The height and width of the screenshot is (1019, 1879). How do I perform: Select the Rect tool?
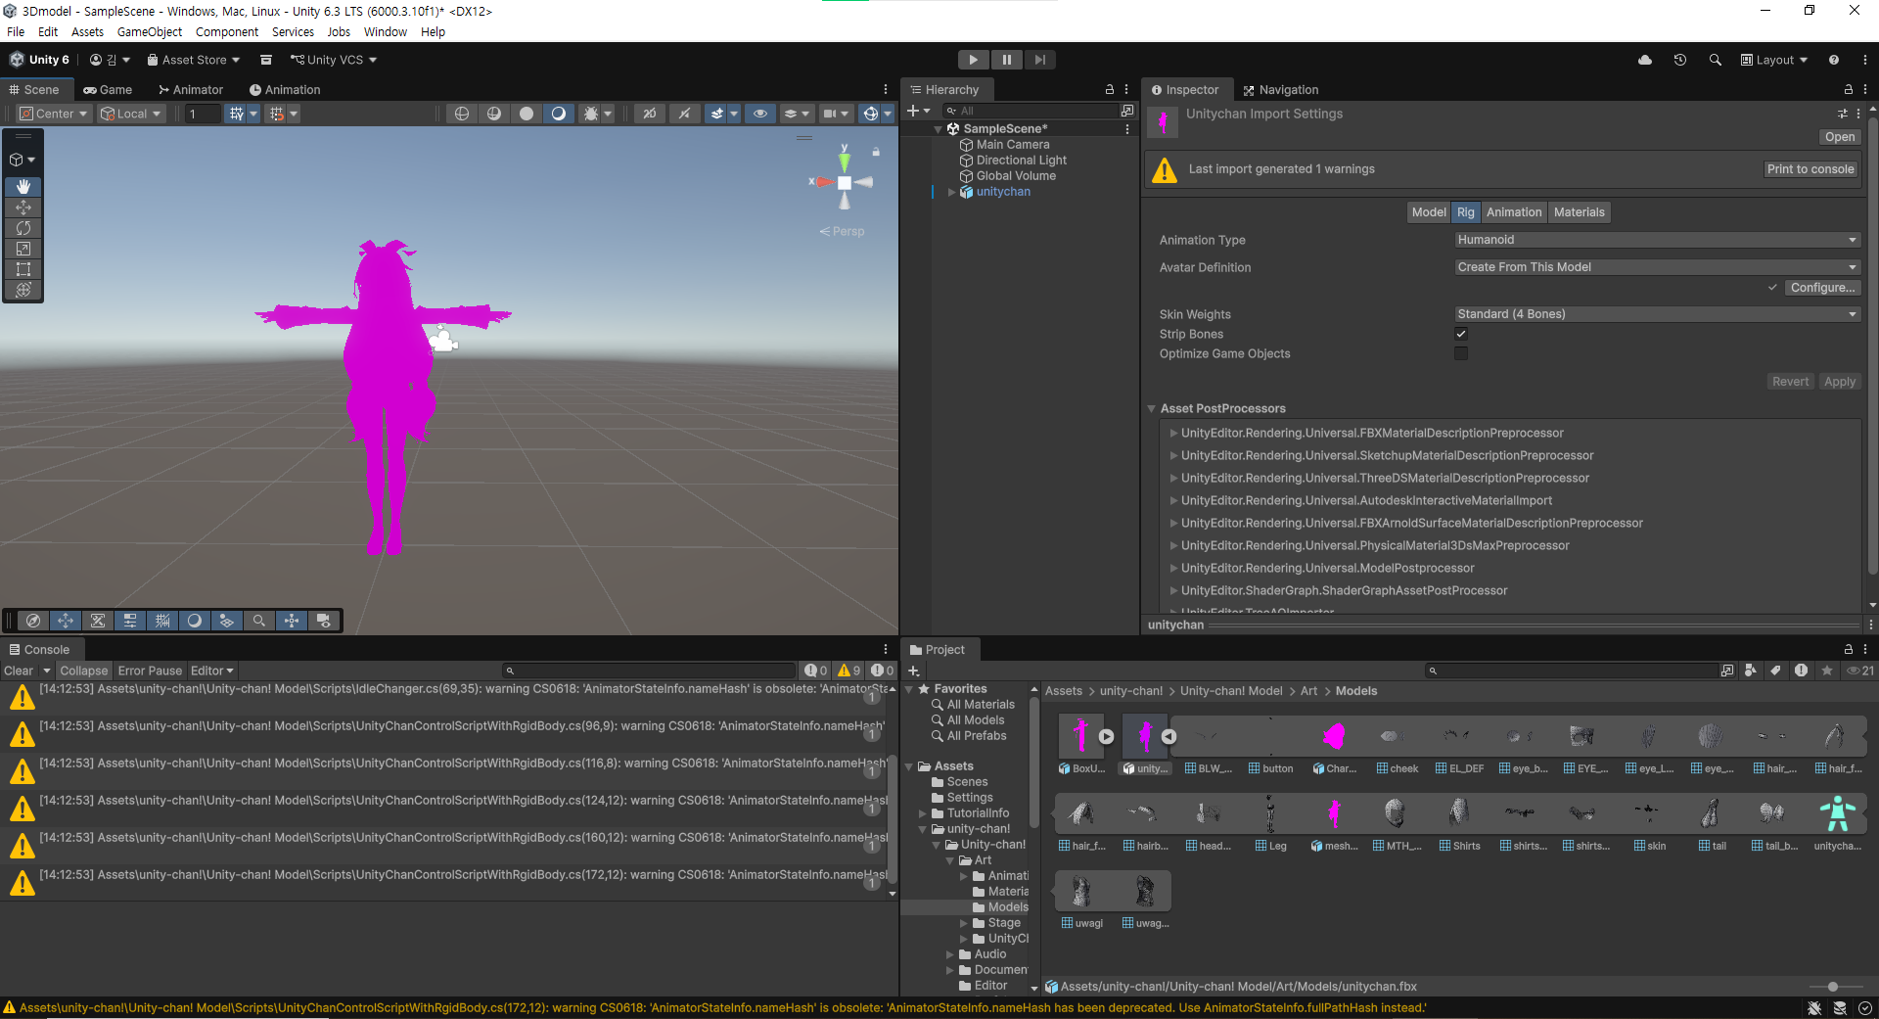click(x=23, y=269)
